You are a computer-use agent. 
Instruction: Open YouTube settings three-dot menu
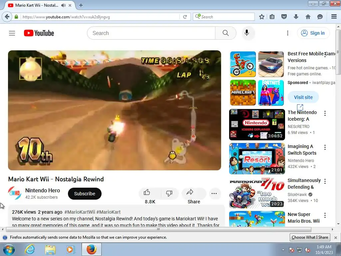287,33
